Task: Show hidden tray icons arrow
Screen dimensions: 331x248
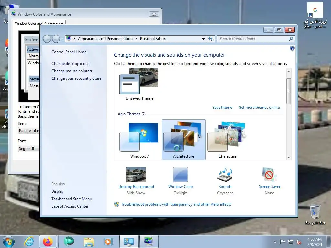Action: point(275,242)
